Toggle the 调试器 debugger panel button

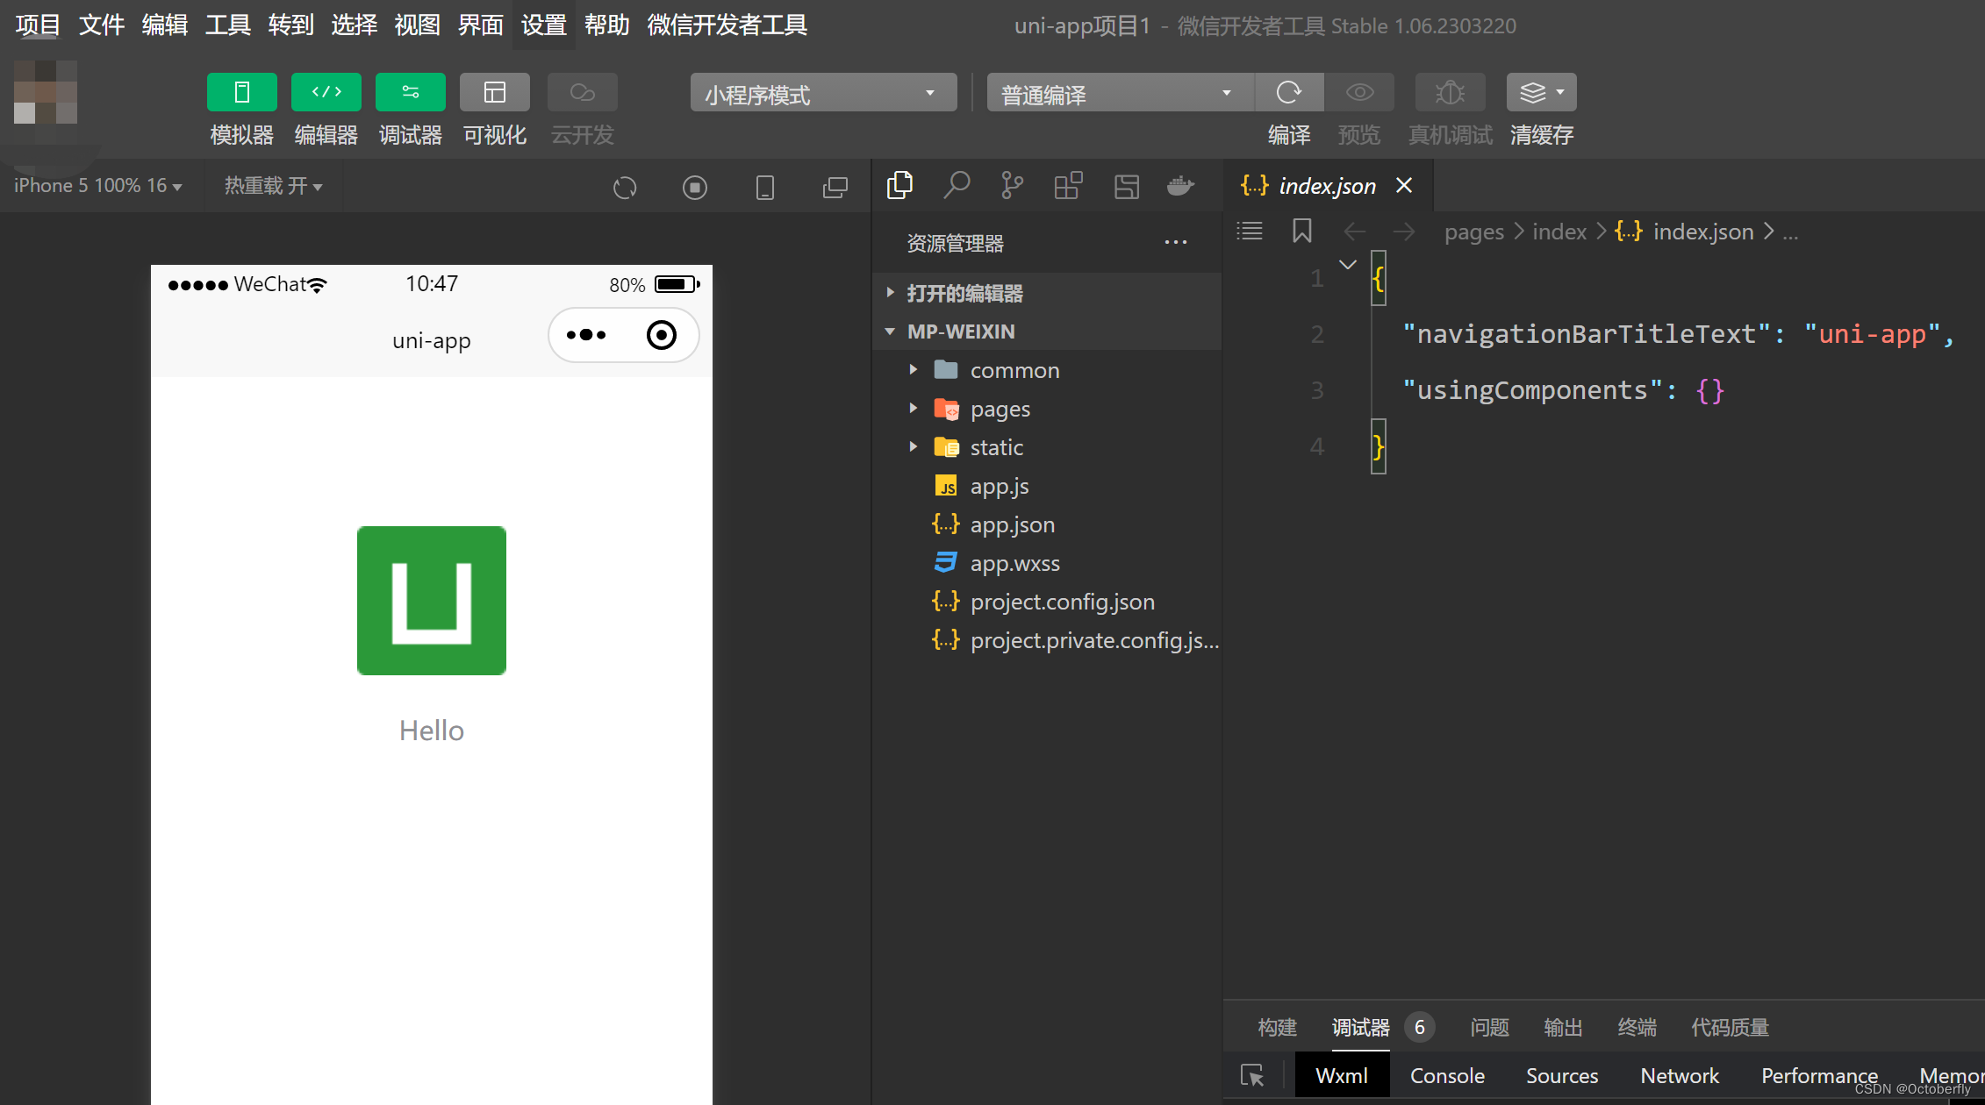coord(411,93)
